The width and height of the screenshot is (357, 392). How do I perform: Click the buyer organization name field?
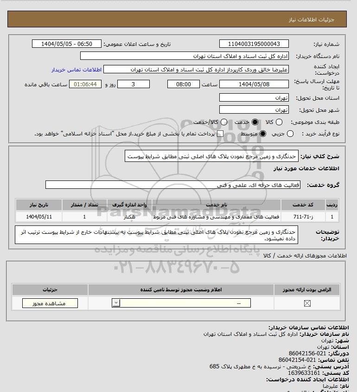pos(185,56)
